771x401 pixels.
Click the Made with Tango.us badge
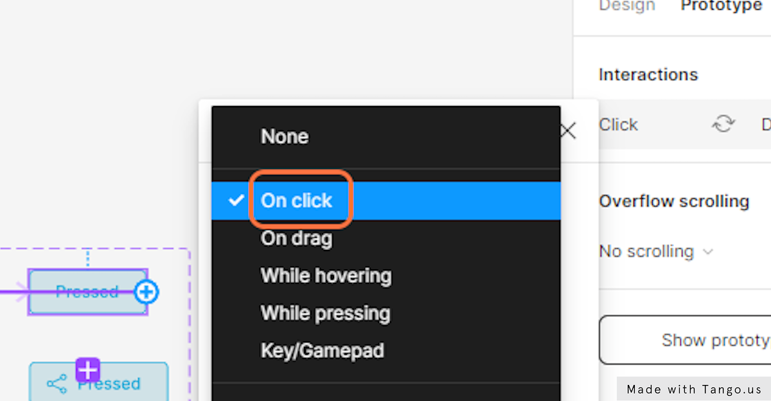pos(694,389)
